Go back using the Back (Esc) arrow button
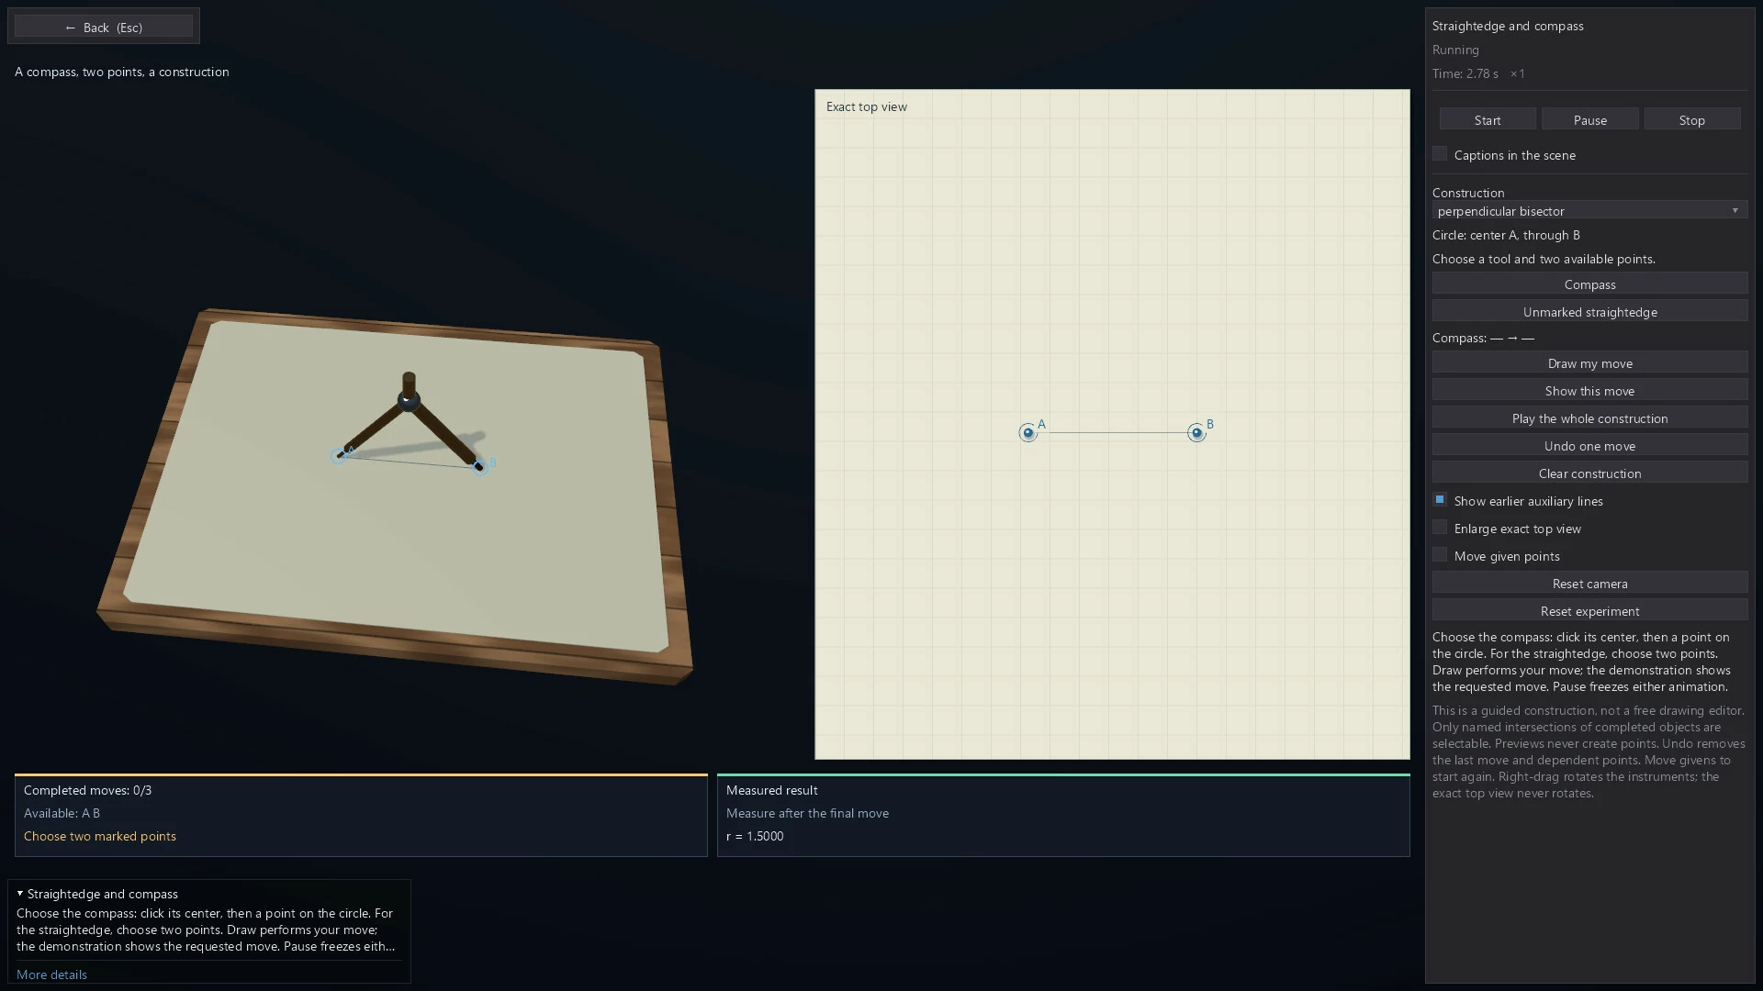 104,27
